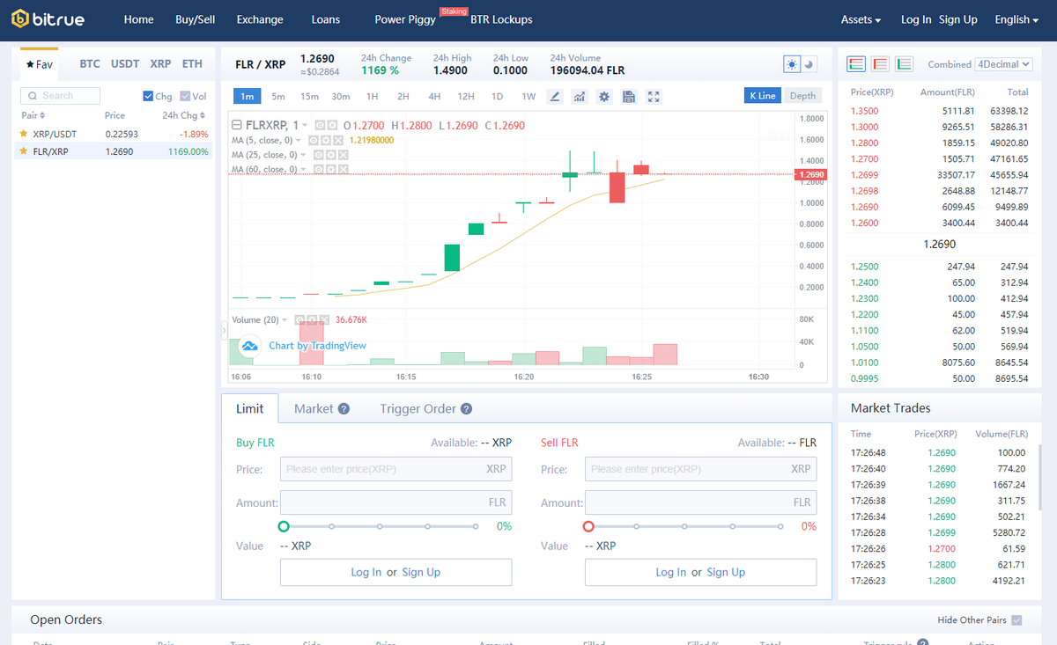Switch to dark theme moon icon
Screen dimensions: 1057x645
(809, 64)
